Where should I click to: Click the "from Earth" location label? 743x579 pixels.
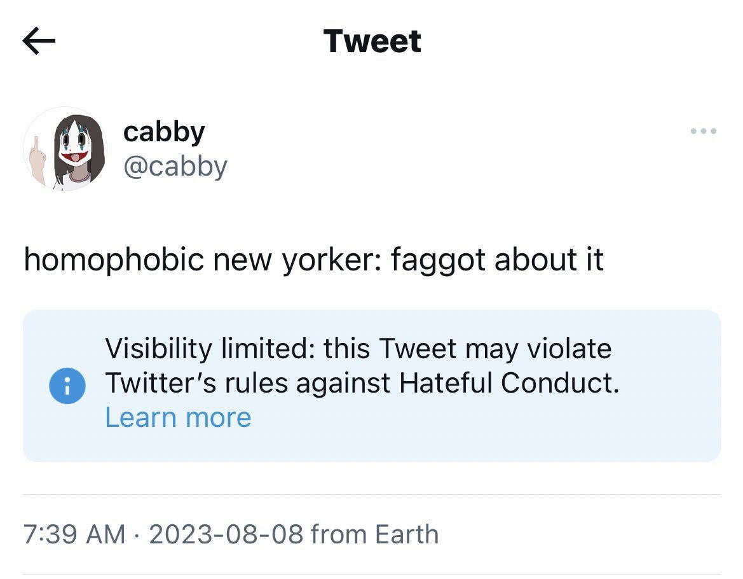point(375,534)
